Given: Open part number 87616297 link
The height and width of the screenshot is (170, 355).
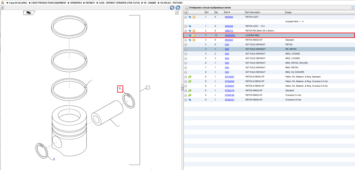Looking at the screenshot, I should click(x=229, y=77).
